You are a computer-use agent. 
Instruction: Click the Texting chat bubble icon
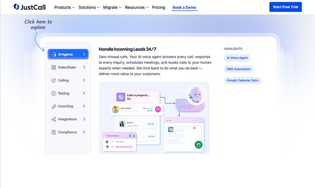pos(54,93)
